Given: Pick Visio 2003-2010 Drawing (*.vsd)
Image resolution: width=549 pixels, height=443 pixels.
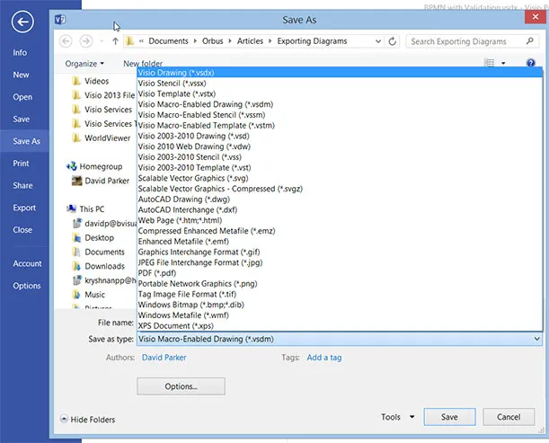Looking at the screenshot, I should (x=340, y=136).
